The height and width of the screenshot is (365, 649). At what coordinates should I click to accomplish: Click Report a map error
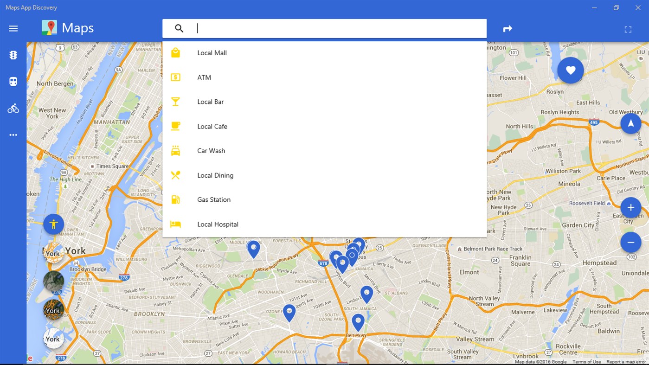point(626,361)
